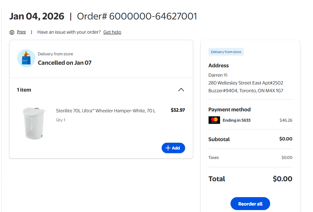The image size is (313, 212).
Task: Click the store delivery bag icon
Action: pos(26,58)
